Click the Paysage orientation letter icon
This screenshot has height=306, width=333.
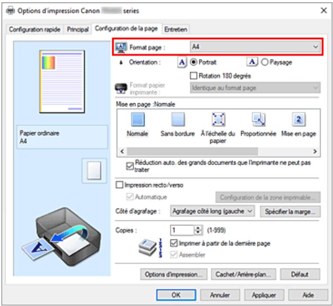(x=252, y=62)
